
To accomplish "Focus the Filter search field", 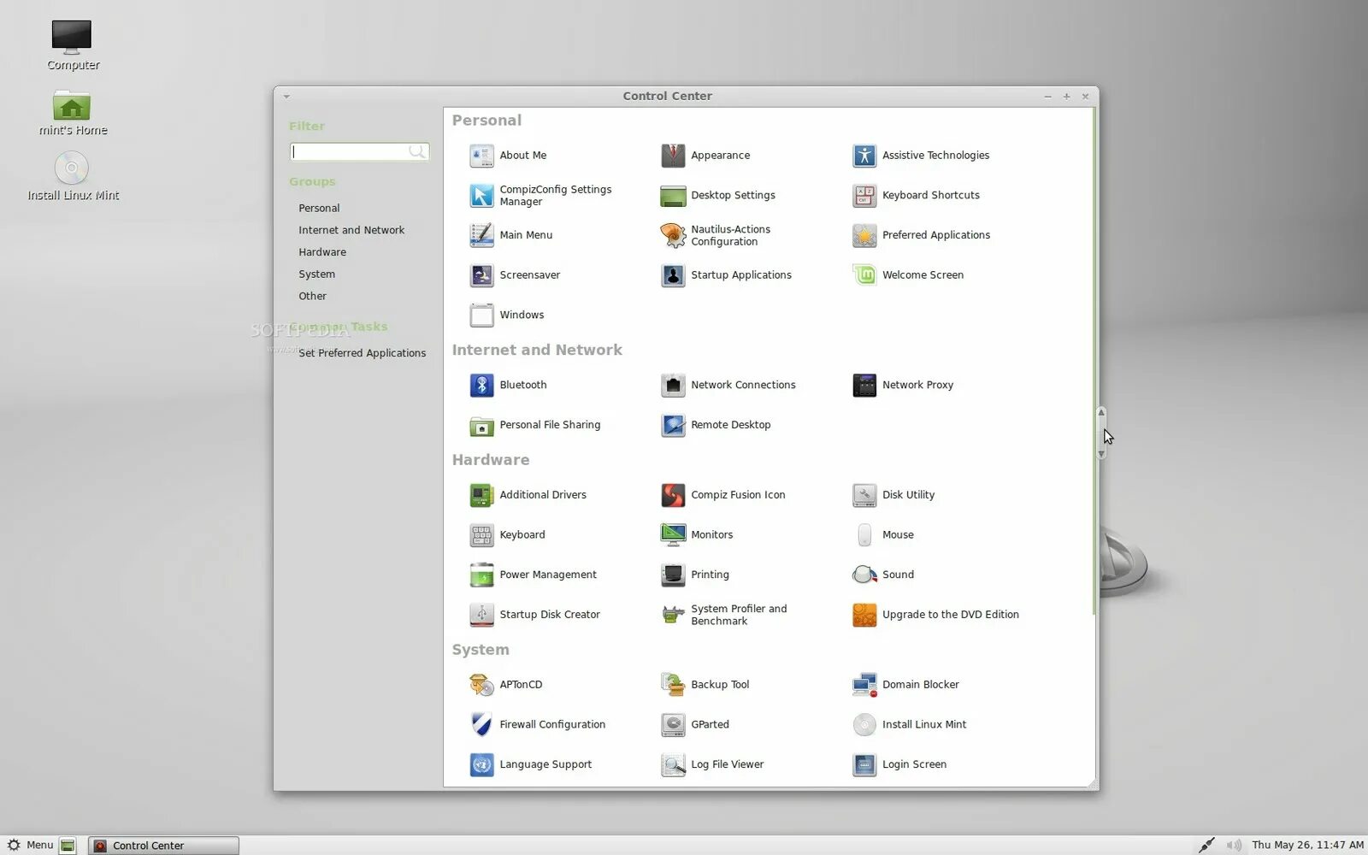I will pyautogui.click(x=359, y=152).
